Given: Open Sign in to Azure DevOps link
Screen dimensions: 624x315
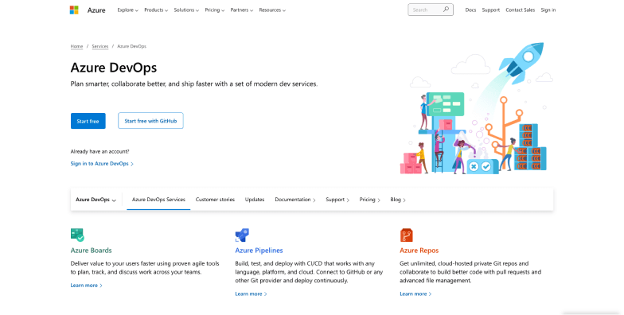Looking at the screenshot, I should pos(102,164).
